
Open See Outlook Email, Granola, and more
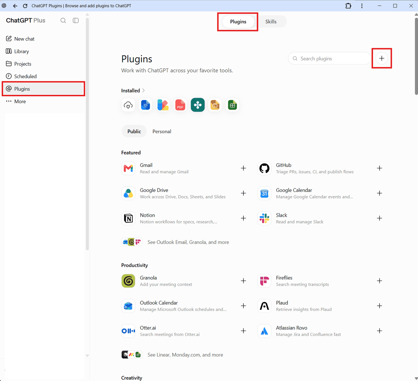(x=175, y=242)
